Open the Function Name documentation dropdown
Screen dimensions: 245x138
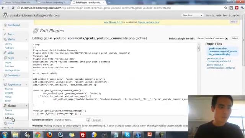72,120
